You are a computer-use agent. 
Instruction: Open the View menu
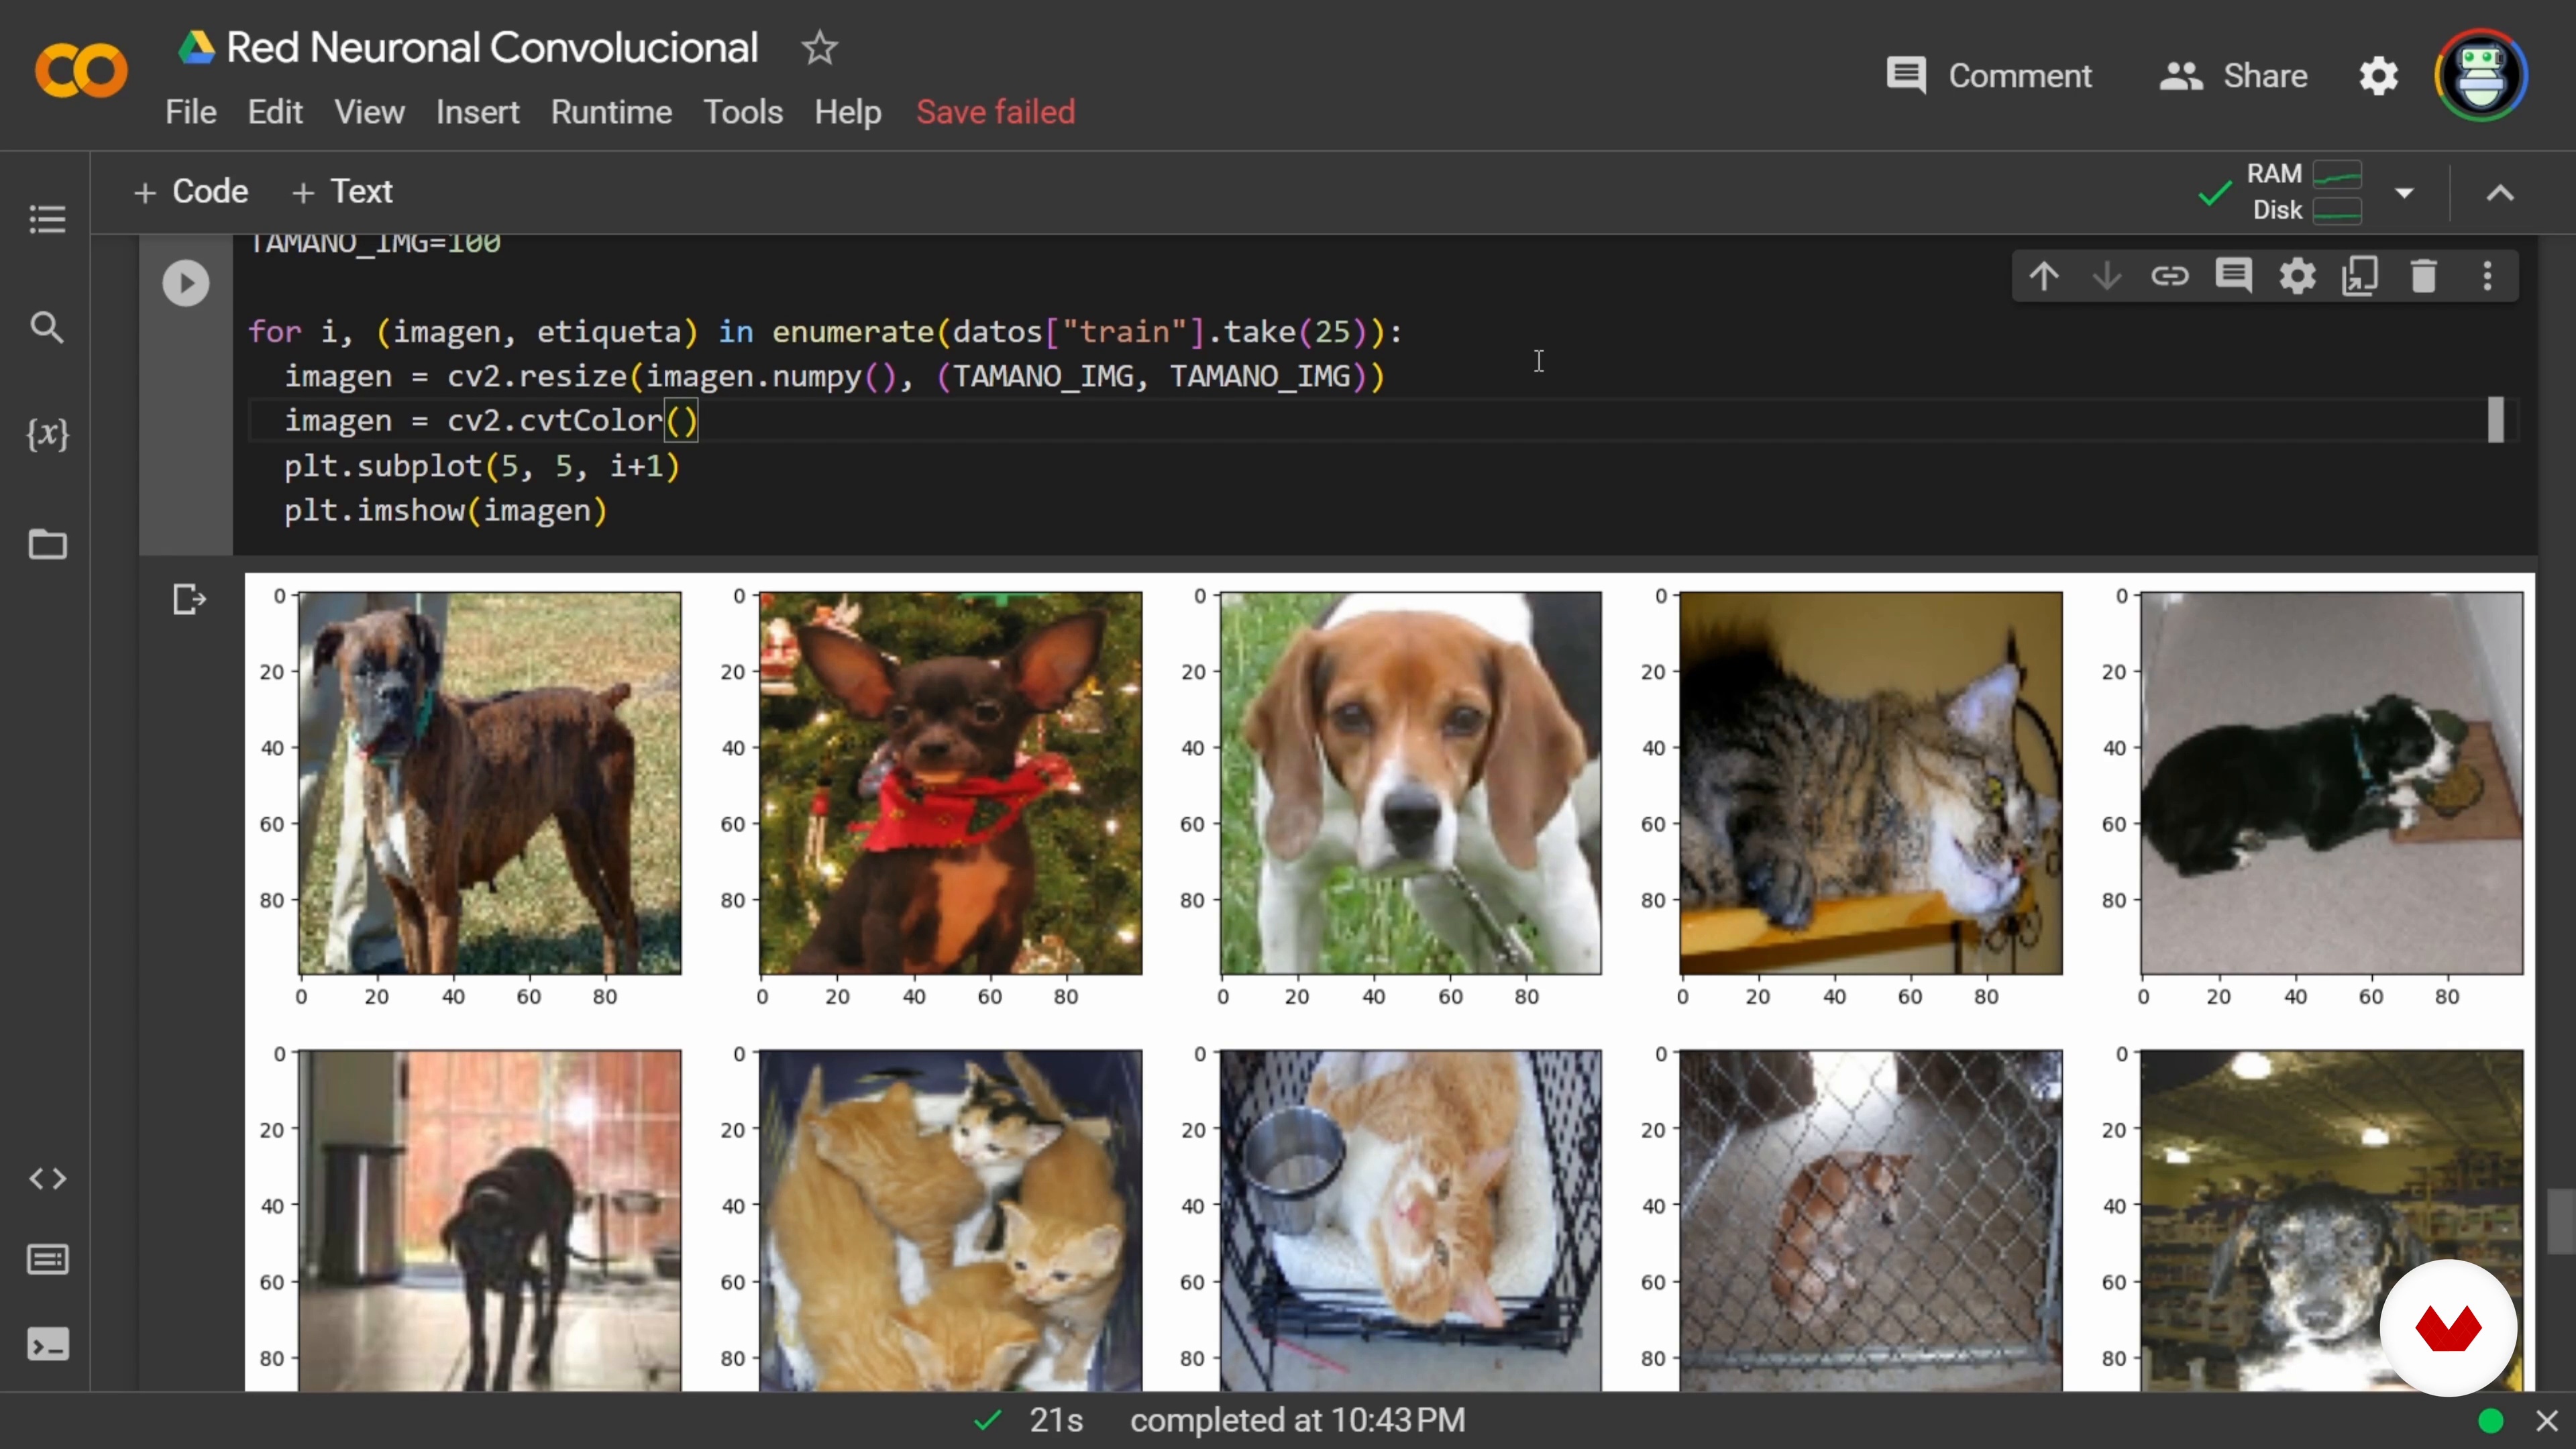pyautogui.click(x=369, y=112)
